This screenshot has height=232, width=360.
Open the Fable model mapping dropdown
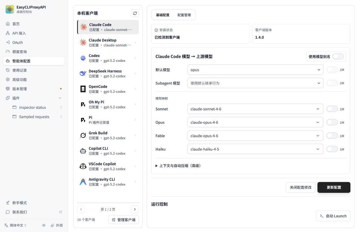pyautogui.click(x=255, y=136)
